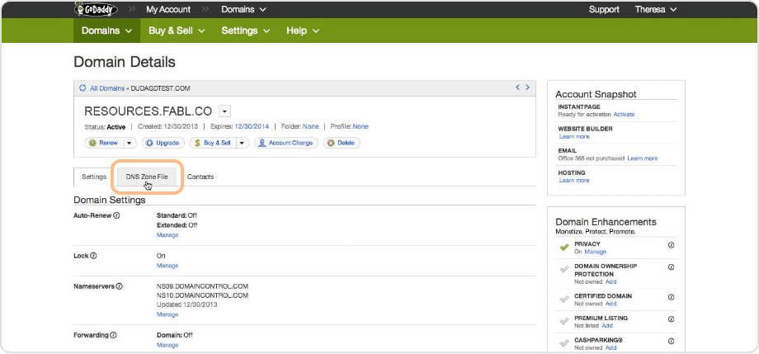759x354 pixels.
Task: Learn more about Hosting
Action: [x=574, y=180]
